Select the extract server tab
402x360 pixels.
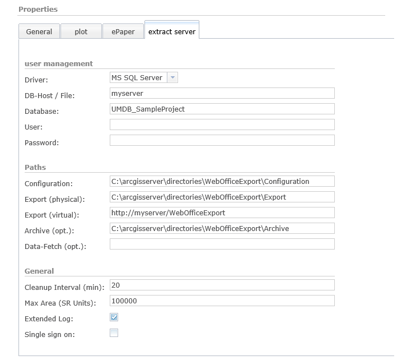[x=172, y=31]
